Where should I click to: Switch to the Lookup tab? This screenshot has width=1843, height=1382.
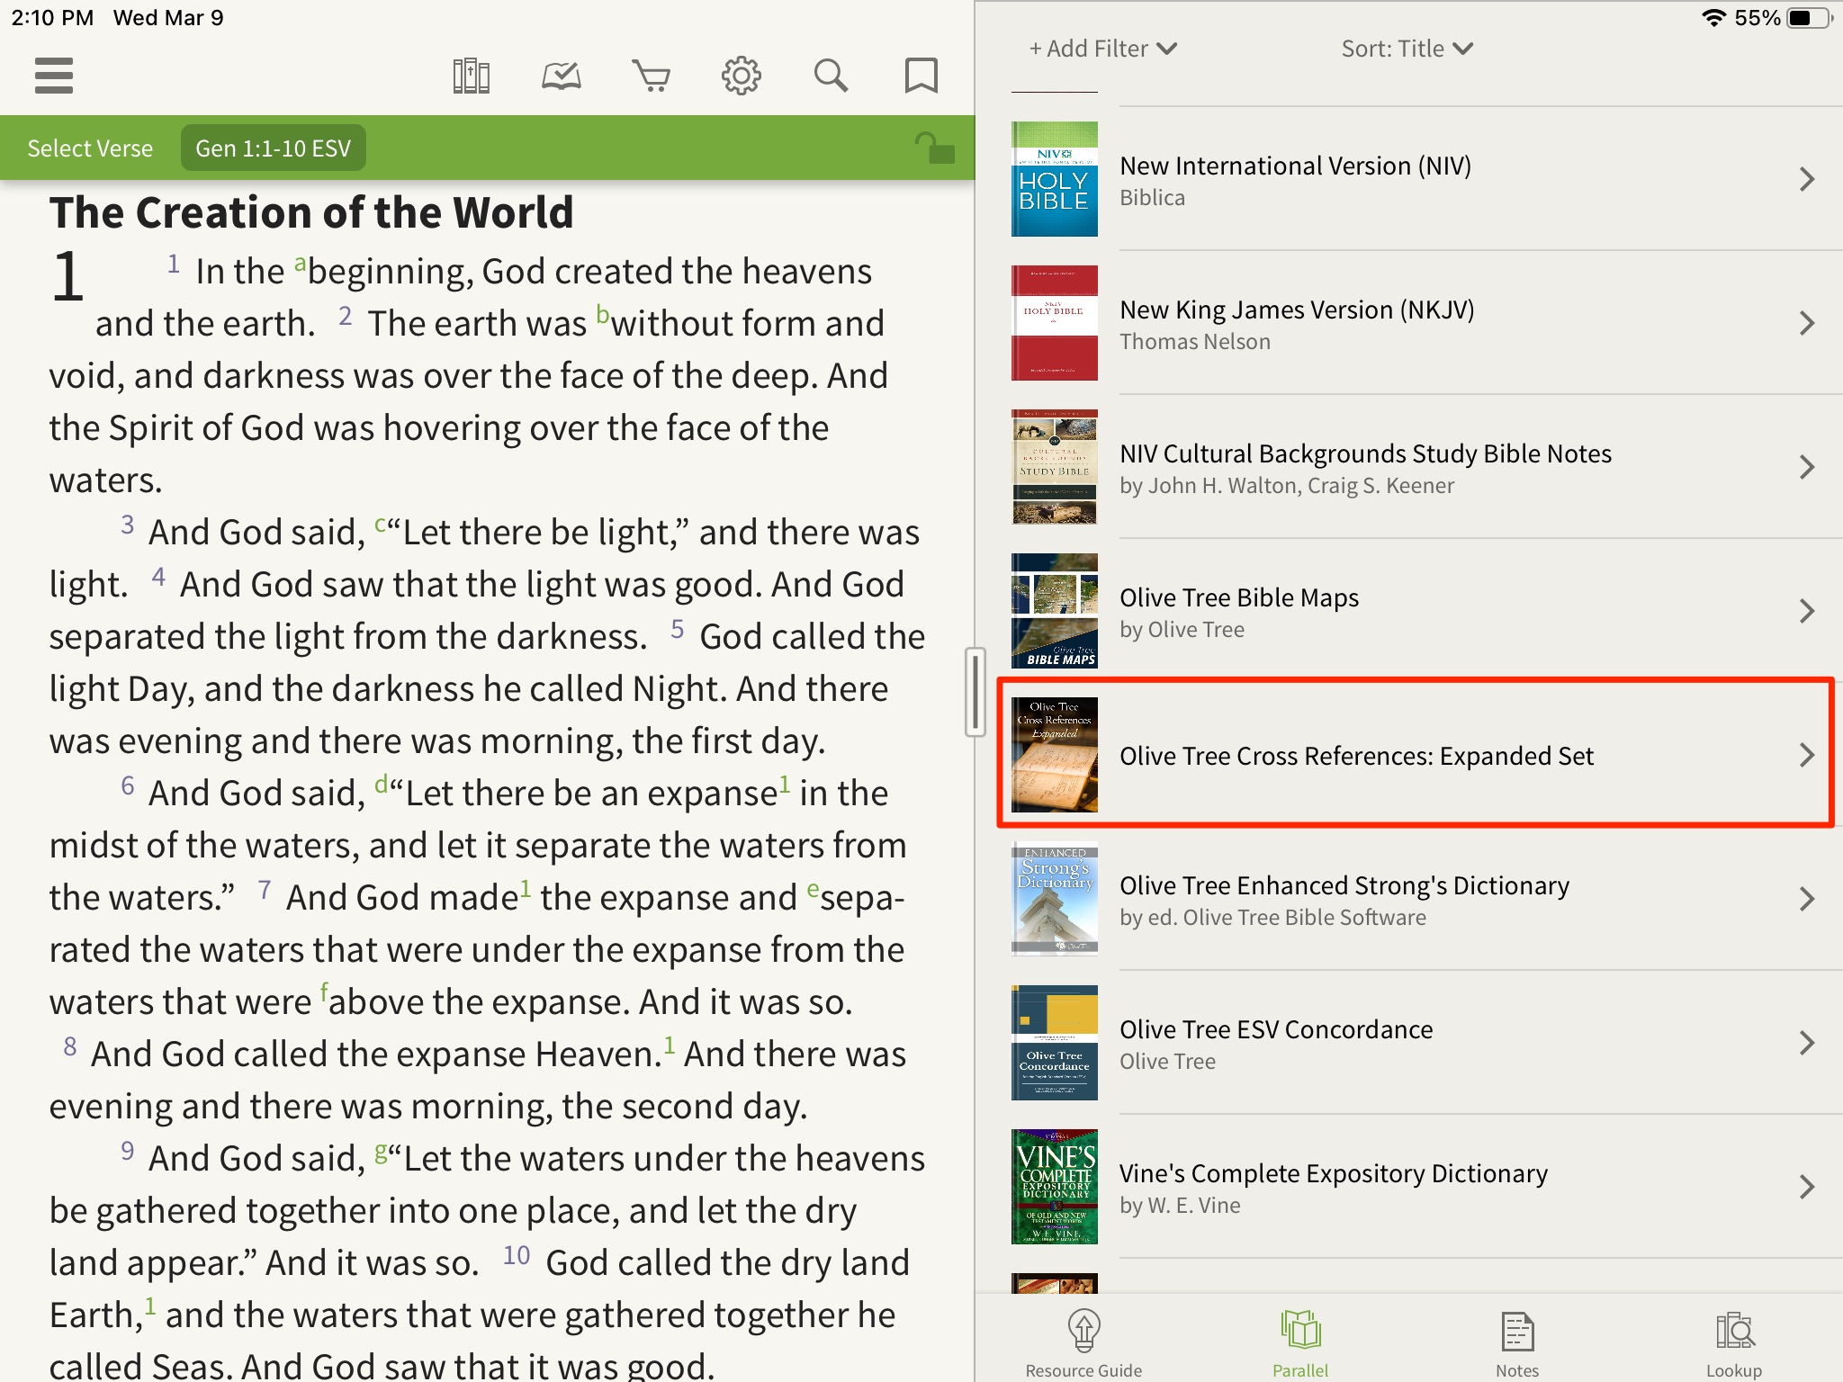coord(1734,1342)
